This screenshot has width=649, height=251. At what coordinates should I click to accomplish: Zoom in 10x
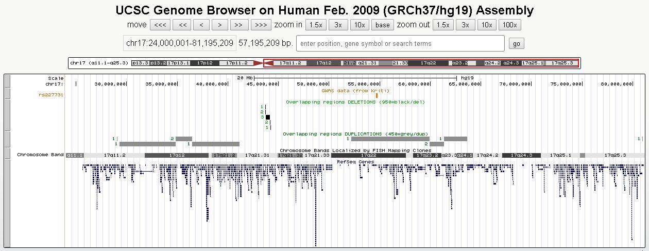[x=359, y=25]
